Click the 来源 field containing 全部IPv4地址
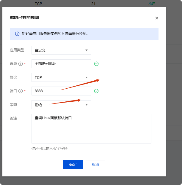 [61, 64]
